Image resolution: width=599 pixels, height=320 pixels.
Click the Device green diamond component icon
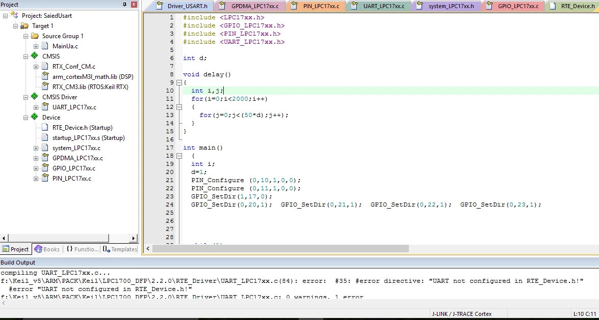click(35, 117)
